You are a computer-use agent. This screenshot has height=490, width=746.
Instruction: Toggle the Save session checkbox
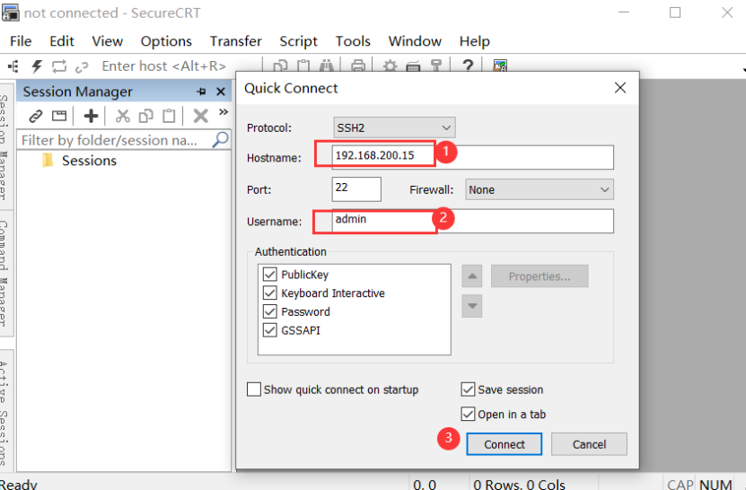(468, 389)
